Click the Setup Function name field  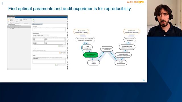pyautogui.click(x=49, y=51)
